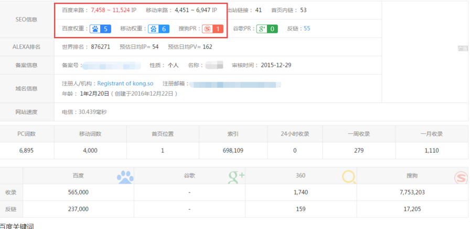The image size is (472, 229).
Task: Click the 搜狗 column header
Action: tap(412, 176)
